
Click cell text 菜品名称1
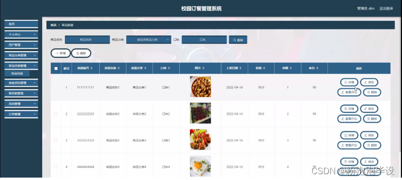[x=113, y=87]
